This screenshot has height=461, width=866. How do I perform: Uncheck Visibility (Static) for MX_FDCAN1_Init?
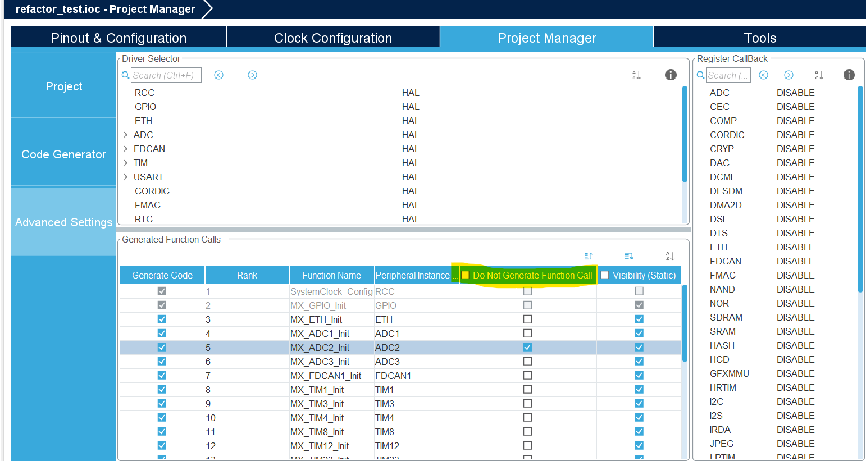coord(639,375)
